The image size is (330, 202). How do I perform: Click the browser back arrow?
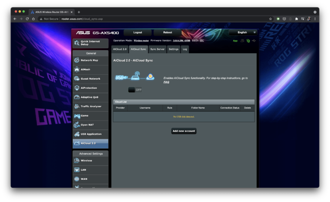coord(15,19)
